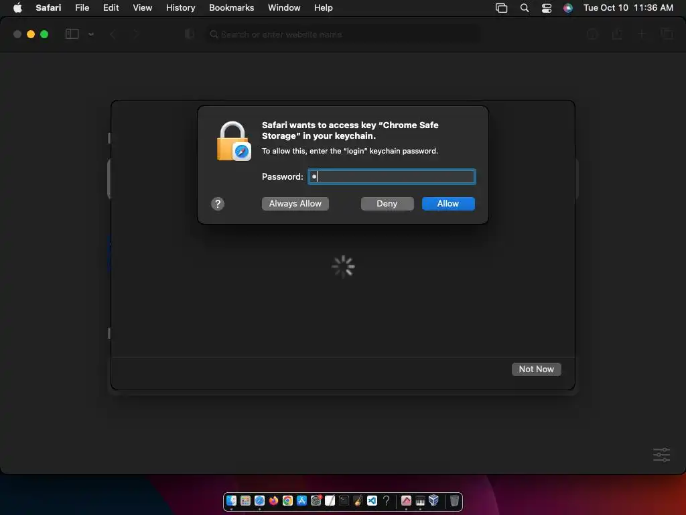Open the privacy report shield icon
Image resolution: width=686 pixels, height=515 pixels.
(x=189, y=34)
